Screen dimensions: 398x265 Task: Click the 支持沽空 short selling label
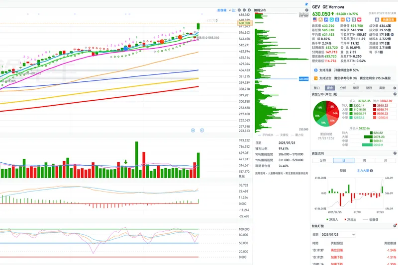coord(325,78)
